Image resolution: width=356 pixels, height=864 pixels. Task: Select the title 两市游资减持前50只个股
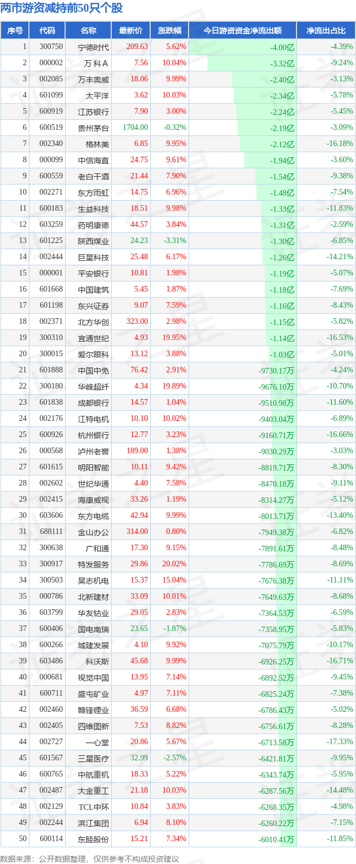click(62, 8)
